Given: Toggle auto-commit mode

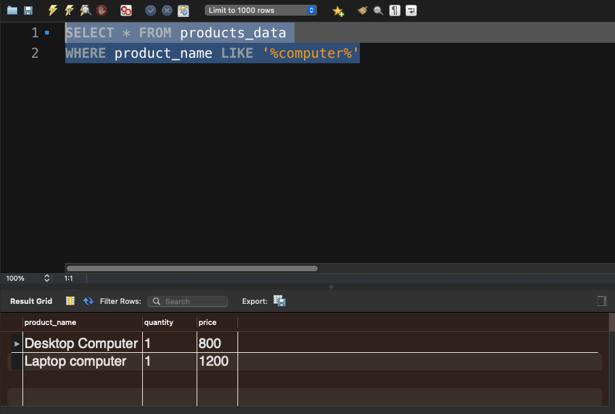Looking at the screenshot, I should (x=183, y=11).
